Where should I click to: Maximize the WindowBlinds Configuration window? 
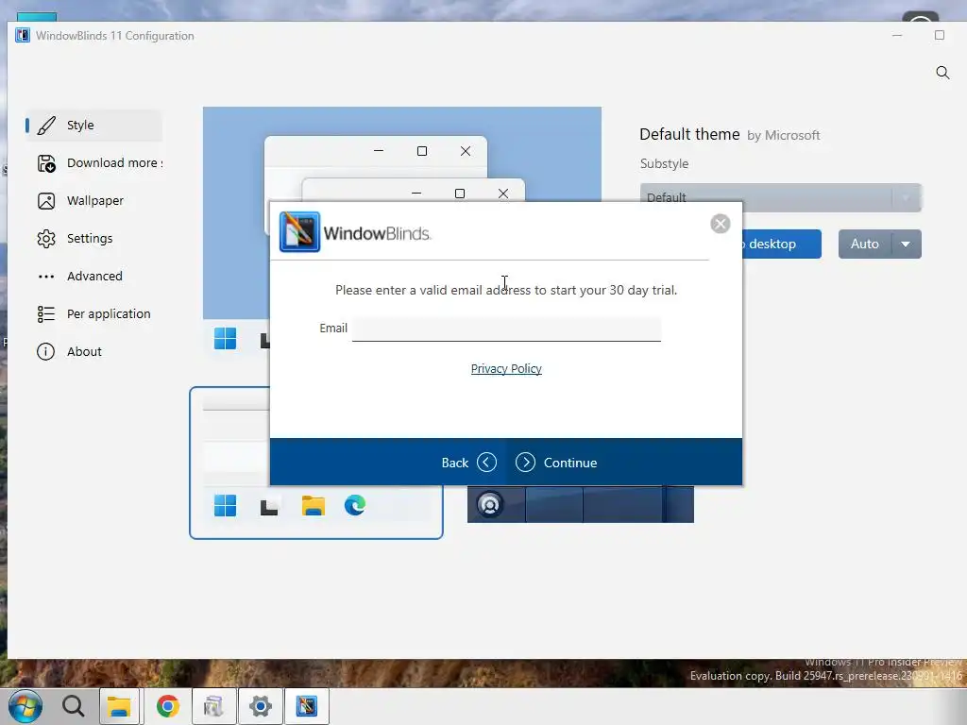click(940, 36)
